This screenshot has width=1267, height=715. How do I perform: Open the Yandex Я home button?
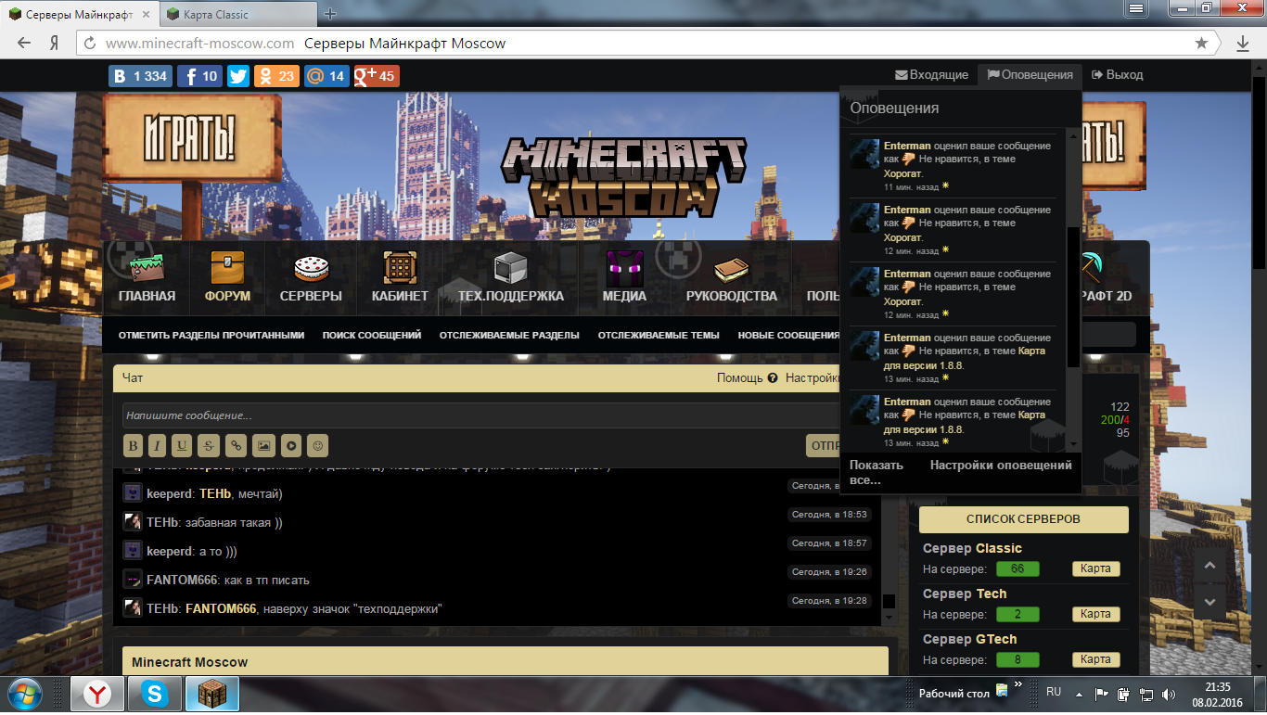55,44
